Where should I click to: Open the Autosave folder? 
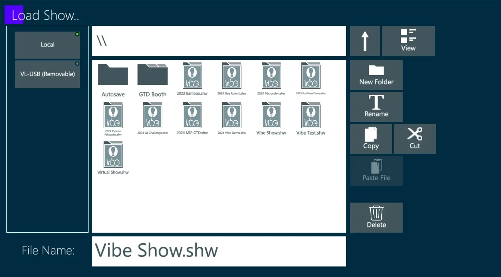113,80
